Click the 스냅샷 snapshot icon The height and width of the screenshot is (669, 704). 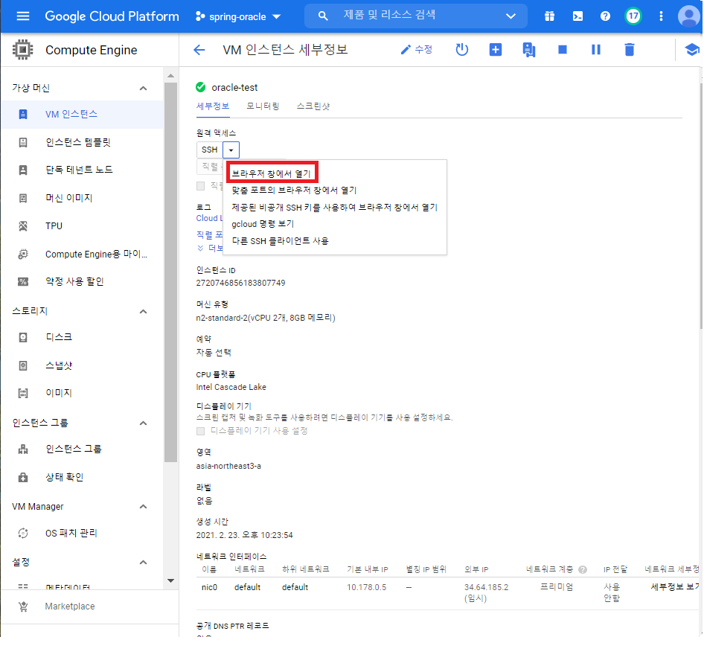tap(23, 365)
